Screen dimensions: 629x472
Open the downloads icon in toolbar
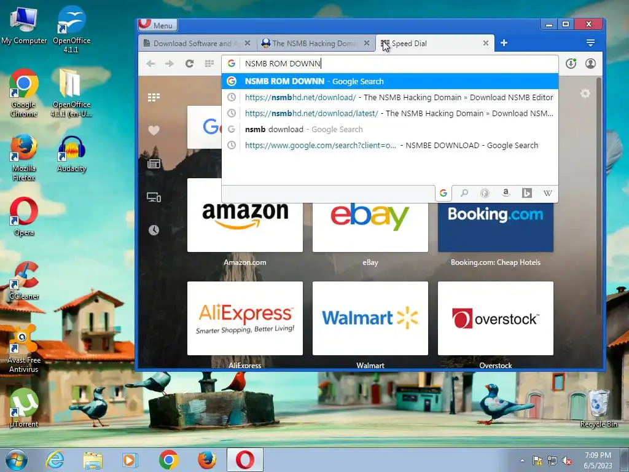click(571, 63)
